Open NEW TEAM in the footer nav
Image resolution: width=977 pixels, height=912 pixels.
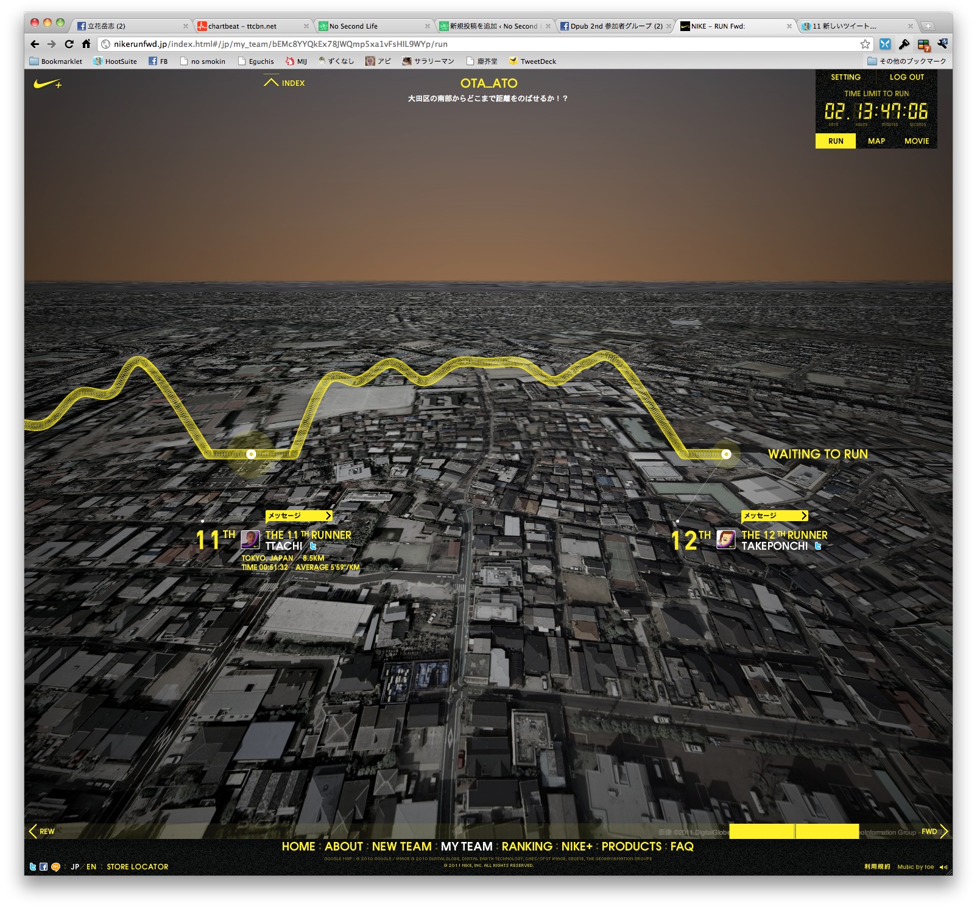402,846
